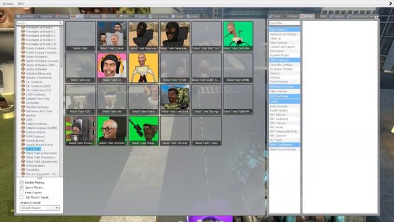Image resolution: width=394 pixels, height=222 pixels.
Task: Toggle the Disable Thinking checkbox
Action: pyautogui.click(x=22, y=183)
